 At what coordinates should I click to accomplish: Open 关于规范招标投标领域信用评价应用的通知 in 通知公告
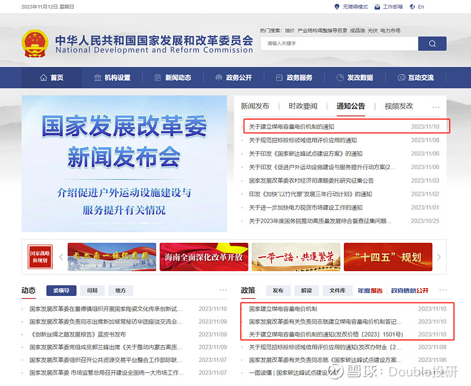(303, 140)
